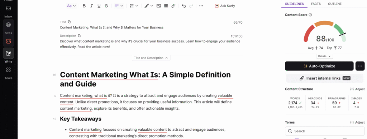This screenshot has width=367, height=139.
Task: Adjust the Terms settings
Action: [357, 123]
